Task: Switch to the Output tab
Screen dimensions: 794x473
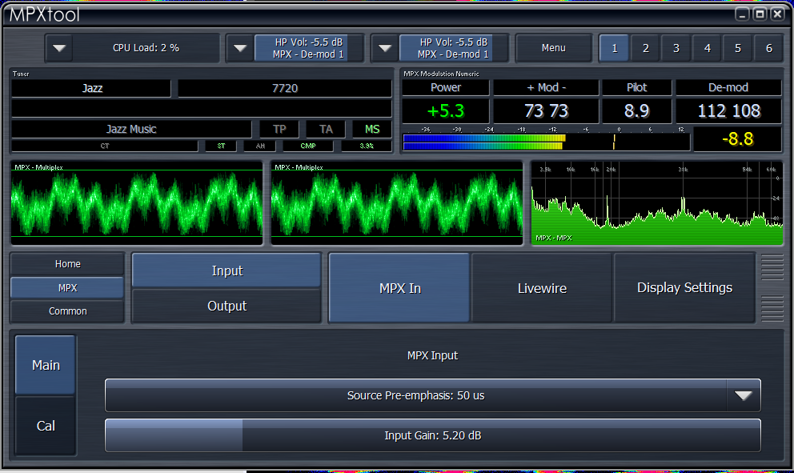Action: coord(227,306)
